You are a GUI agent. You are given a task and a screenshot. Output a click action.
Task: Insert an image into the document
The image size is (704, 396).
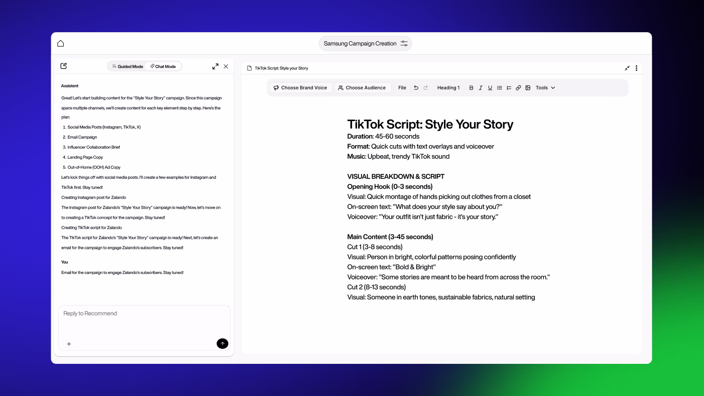coord(528,87)
